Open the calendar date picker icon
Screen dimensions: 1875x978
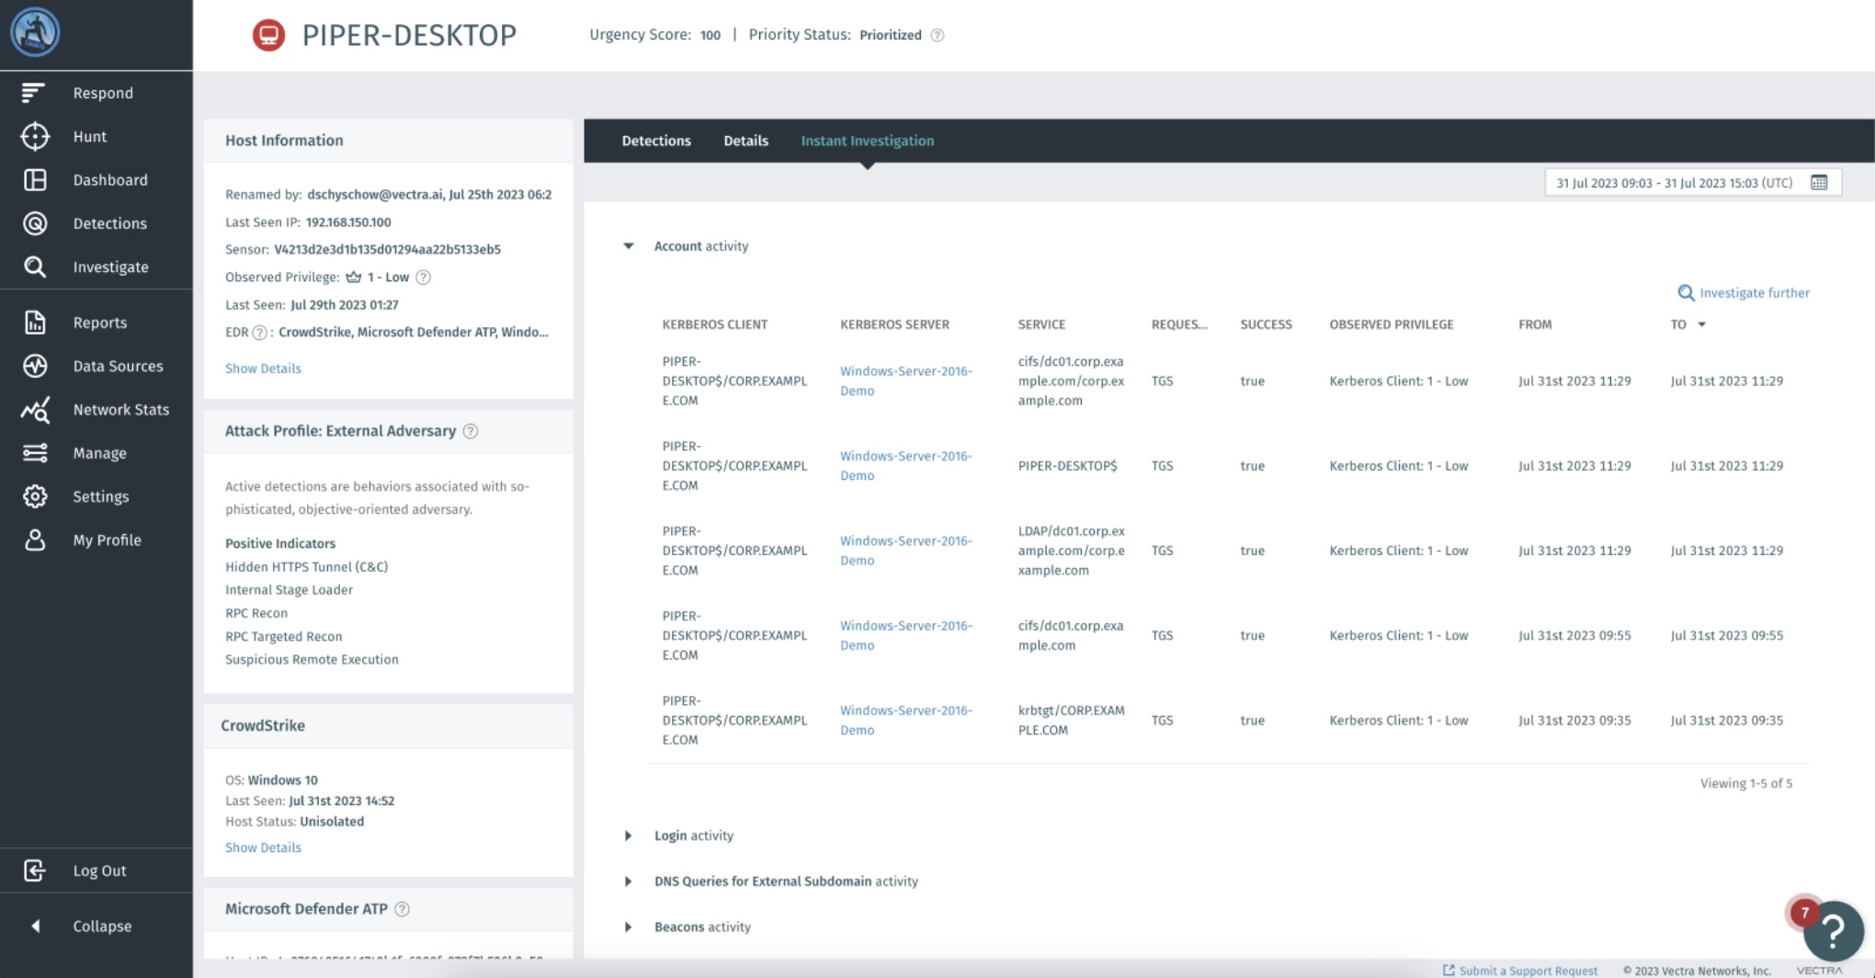(x=1819, y=182)
